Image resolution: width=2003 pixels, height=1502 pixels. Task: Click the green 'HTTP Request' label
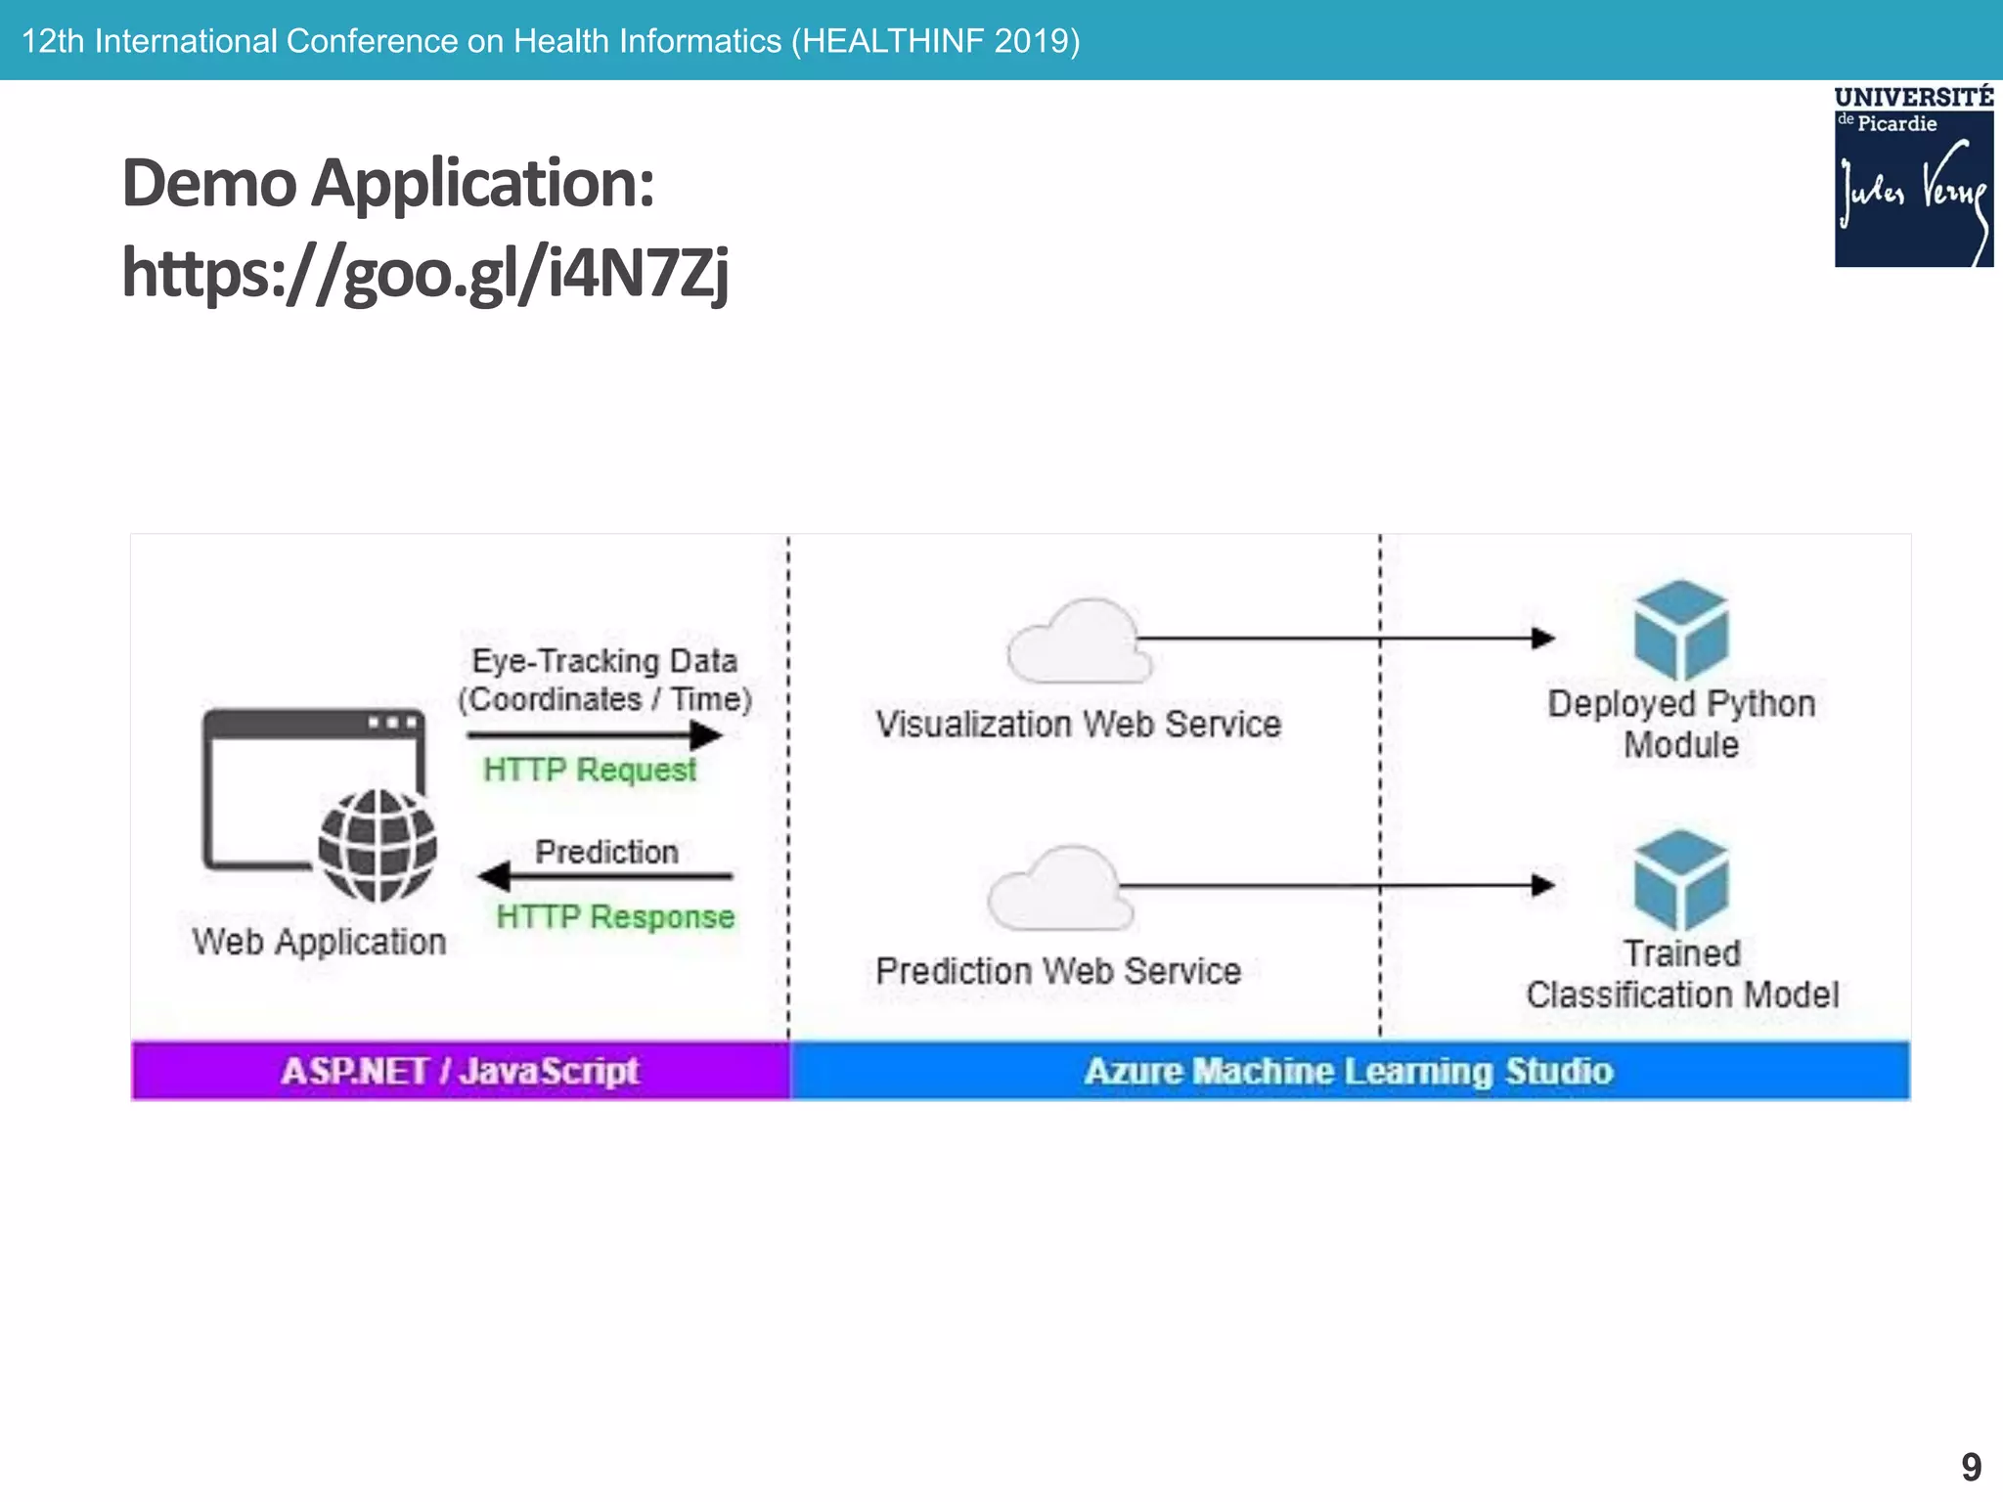tap(590, 770)
